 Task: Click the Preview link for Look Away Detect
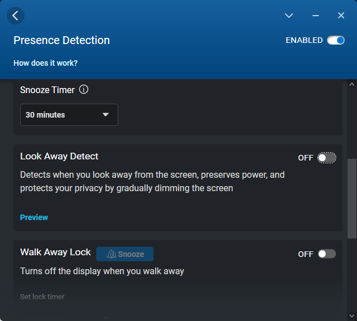(34, 217)
